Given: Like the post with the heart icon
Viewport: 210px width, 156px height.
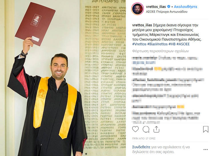Looking at the screenshot, I should click(135, 129).
